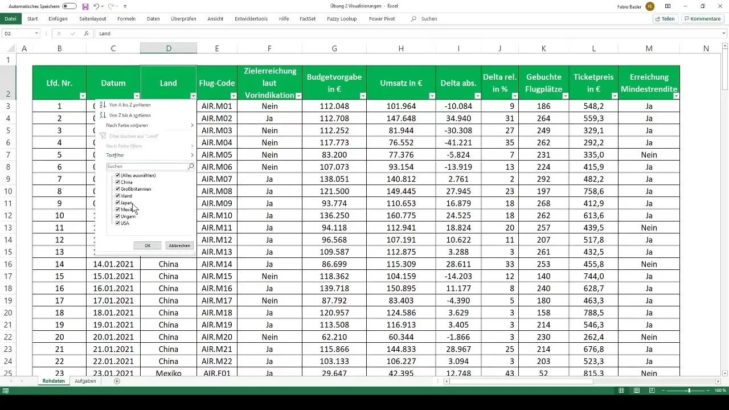
Task: Open the Datei ribbon tab
Action: click(x=10, y=19)
